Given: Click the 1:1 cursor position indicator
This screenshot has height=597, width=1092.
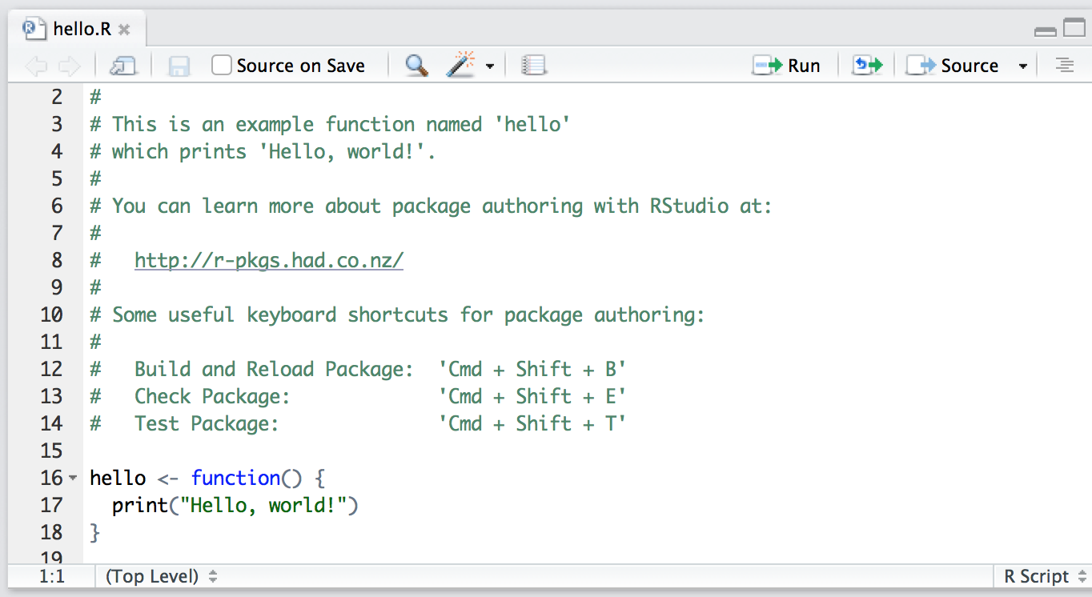Looking at the screenshot, I should pyautogui.click(x=52, y=576).
